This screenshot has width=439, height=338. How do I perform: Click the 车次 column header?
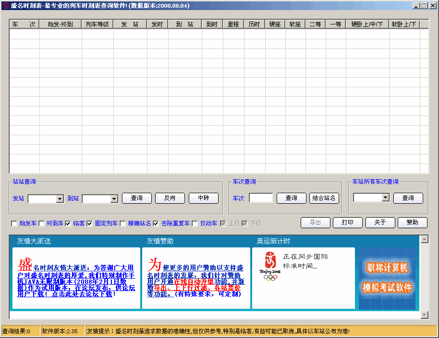(24, 24)
